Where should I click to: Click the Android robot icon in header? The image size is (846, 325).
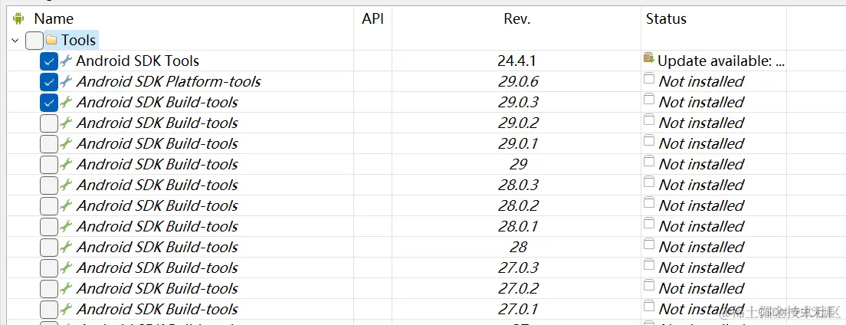(19, 19)
